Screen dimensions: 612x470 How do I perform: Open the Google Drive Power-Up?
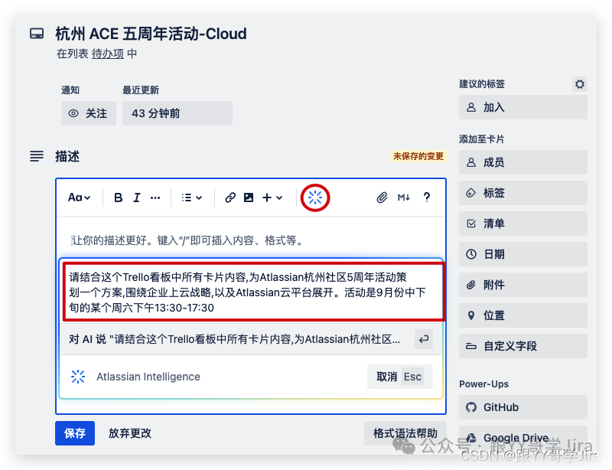[523, 438]
